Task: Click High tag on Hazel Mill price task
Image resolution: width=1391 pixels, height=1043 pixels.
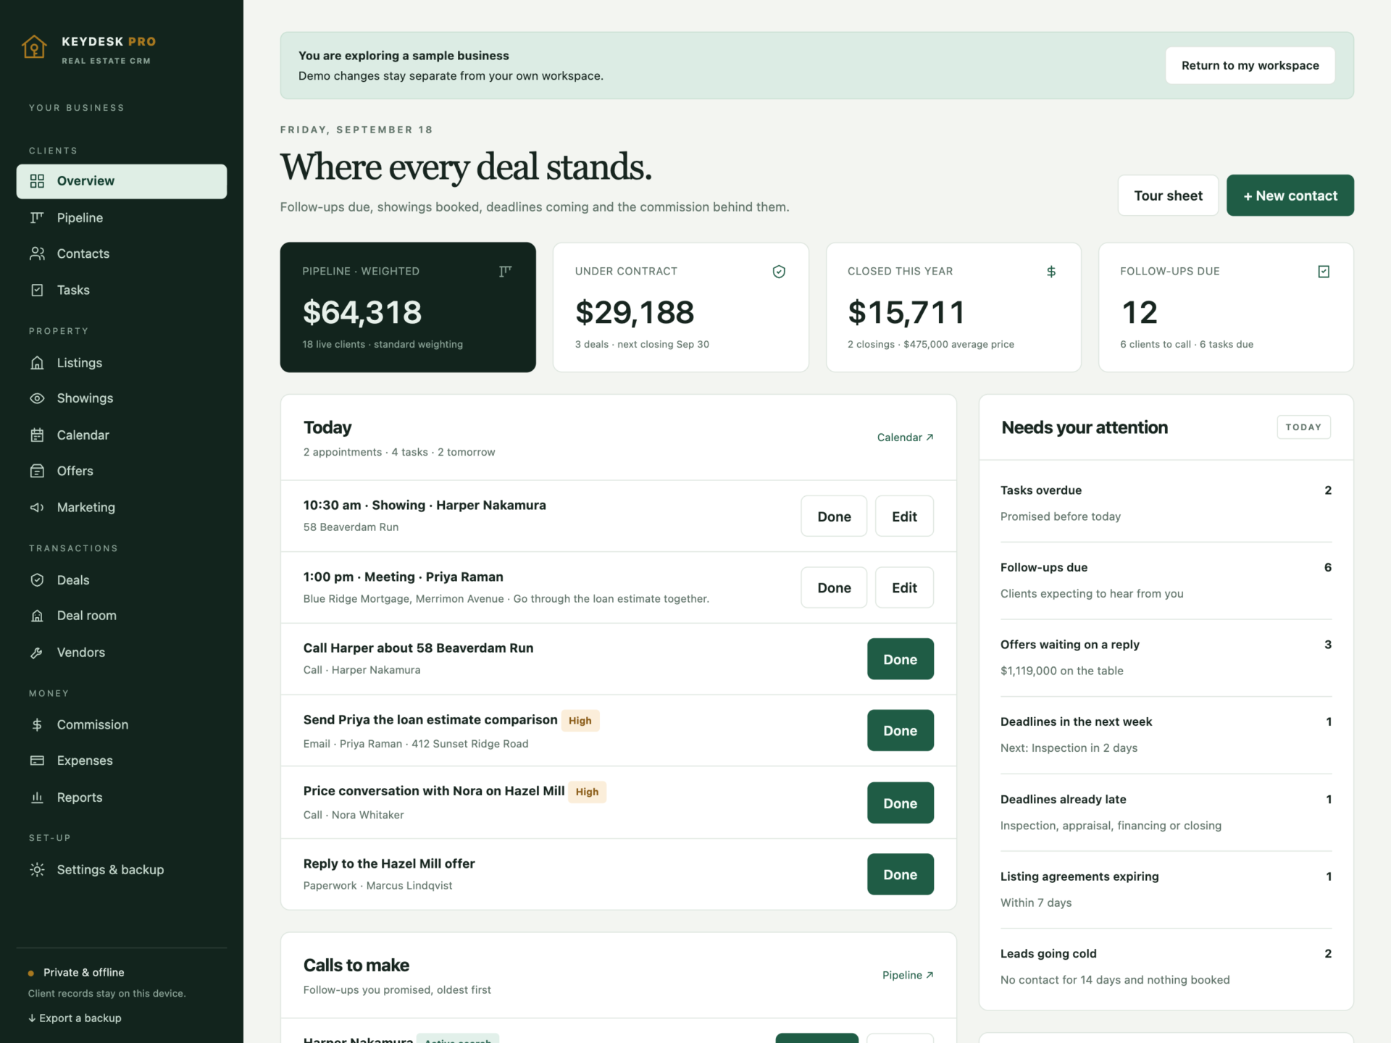Action: [x=587, y=792]
